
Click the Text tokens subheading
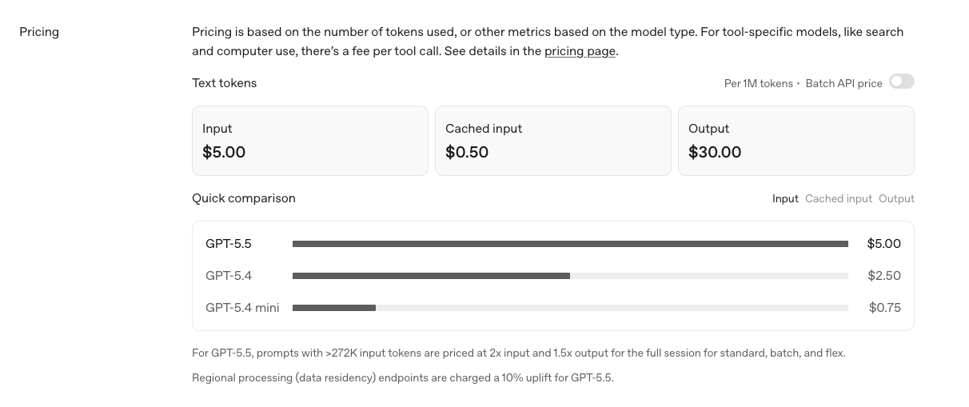(224, 83)
